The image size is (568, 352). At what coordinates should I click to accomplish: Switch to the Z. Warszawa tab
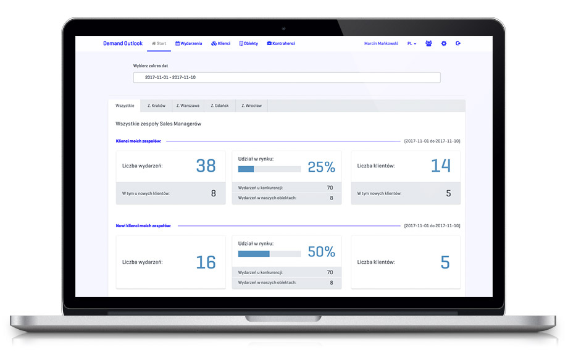pyautogui.click(x=188, y=106)
